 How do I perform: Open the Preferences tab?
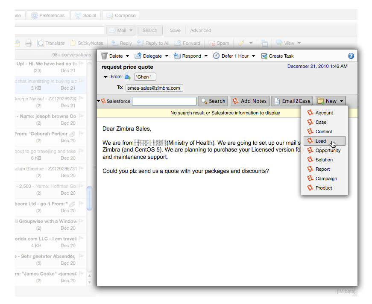(48, 15)
